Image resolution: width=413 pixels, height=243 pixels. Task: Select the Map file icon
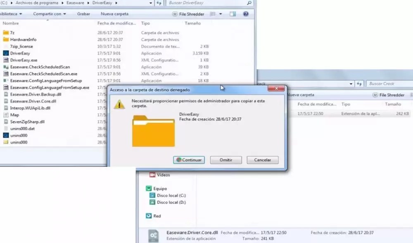pyautogui.click(x=6, y=115)
